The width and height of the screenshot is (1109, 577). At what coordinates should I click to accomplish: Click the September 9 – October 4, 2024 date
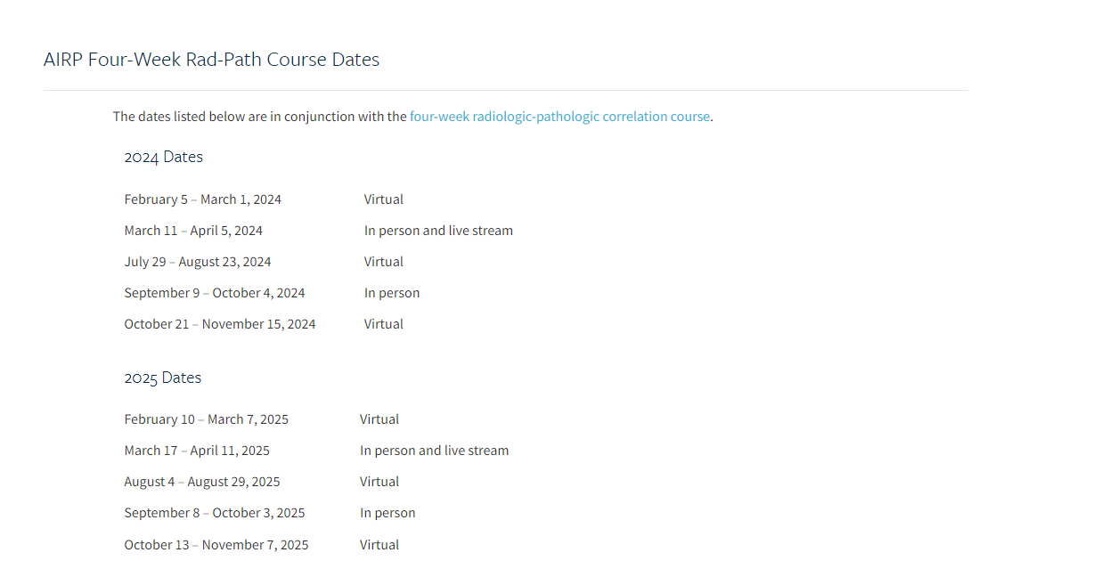pos(215,293)
